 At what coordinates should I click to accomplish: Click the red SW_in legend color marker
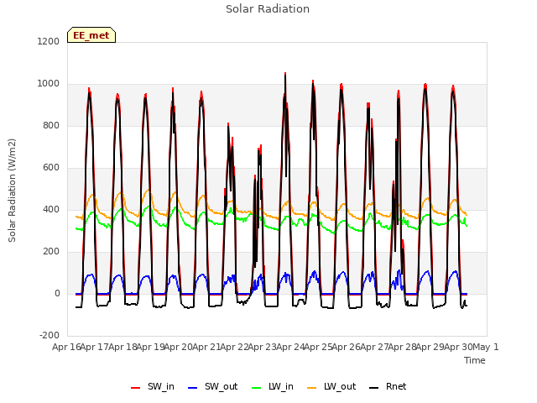point(136,388)
